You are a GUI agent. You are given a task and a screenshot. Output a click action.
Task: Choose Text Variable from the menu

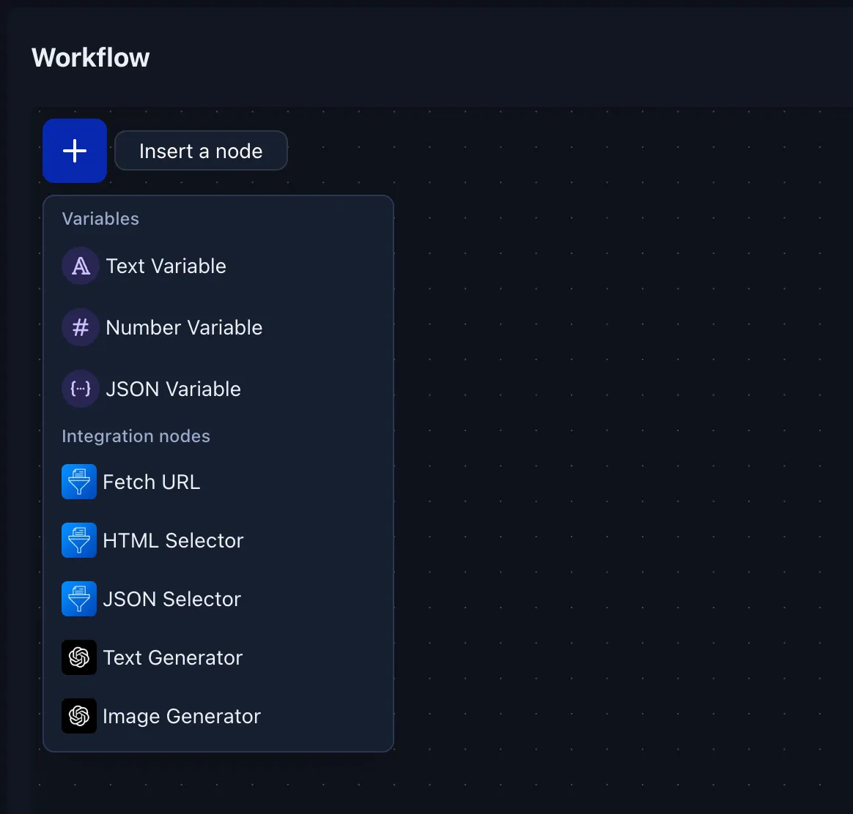coord(218,266)
